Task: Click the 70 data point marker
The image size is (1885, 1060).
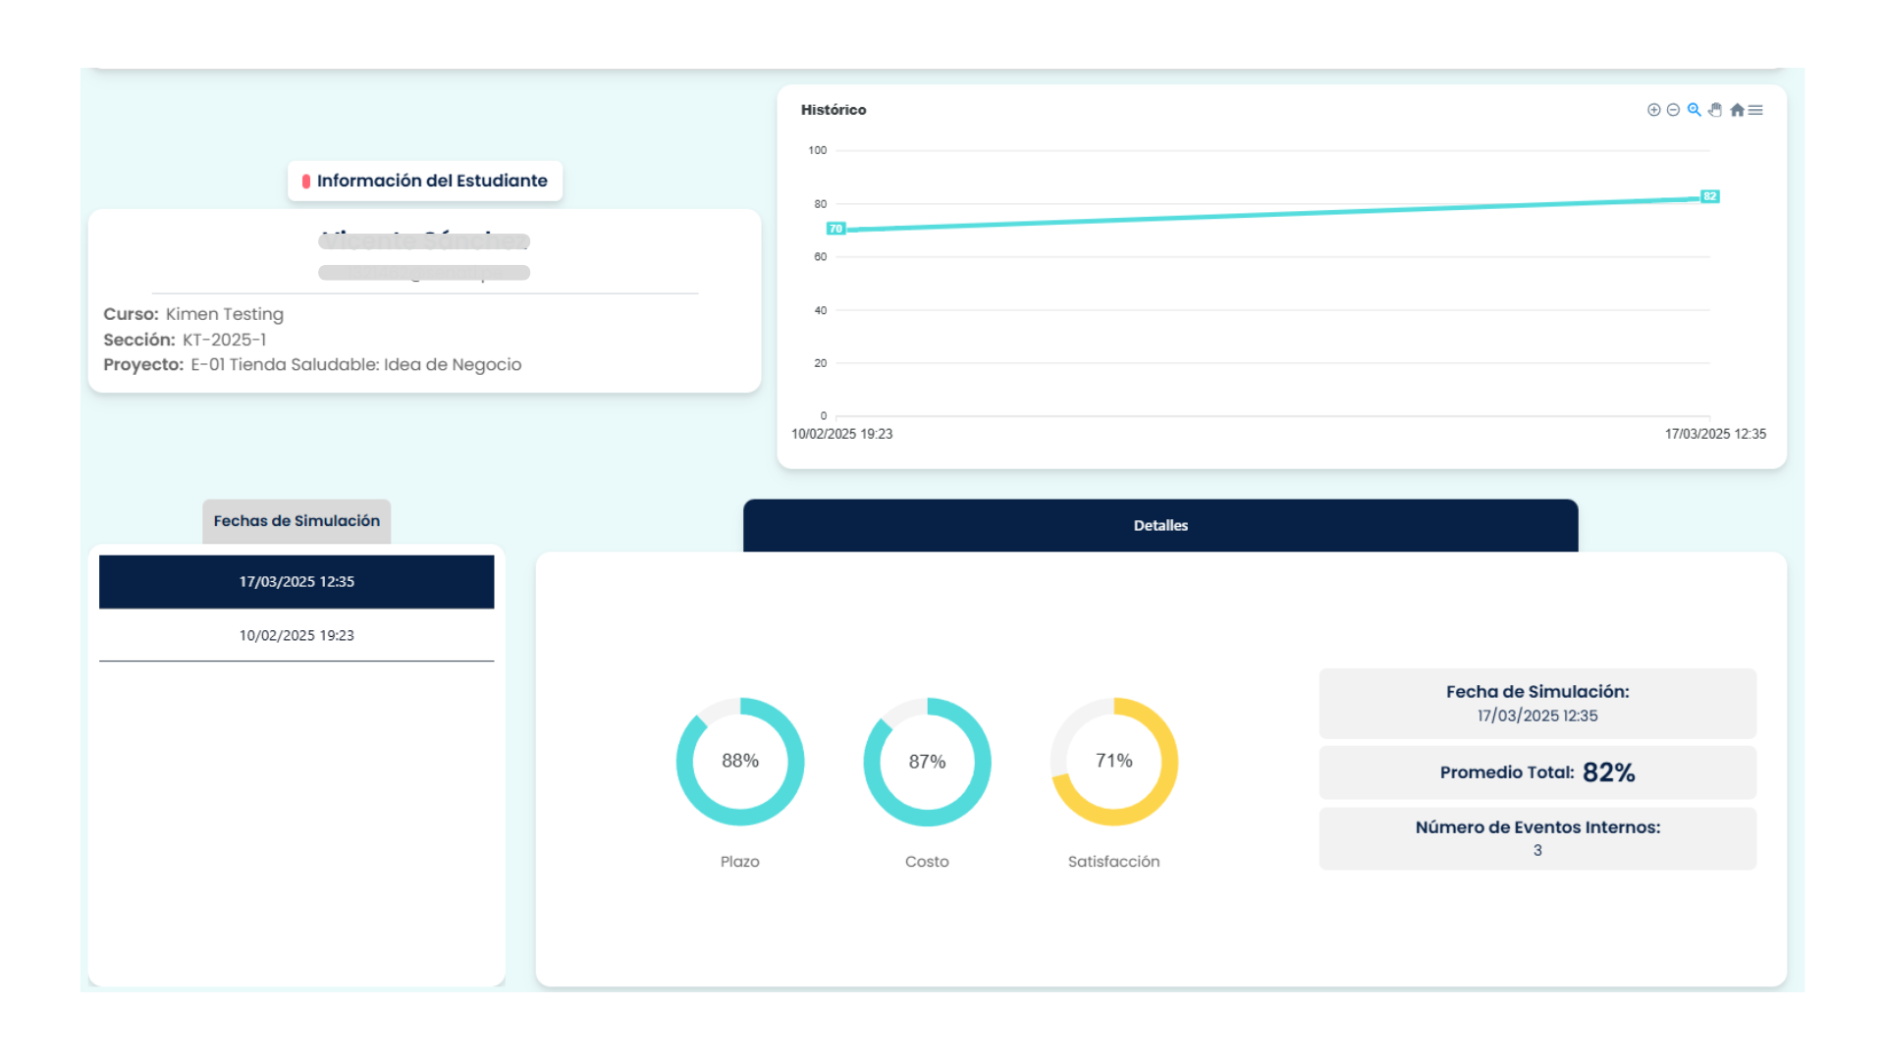Action: coord(835,229)
